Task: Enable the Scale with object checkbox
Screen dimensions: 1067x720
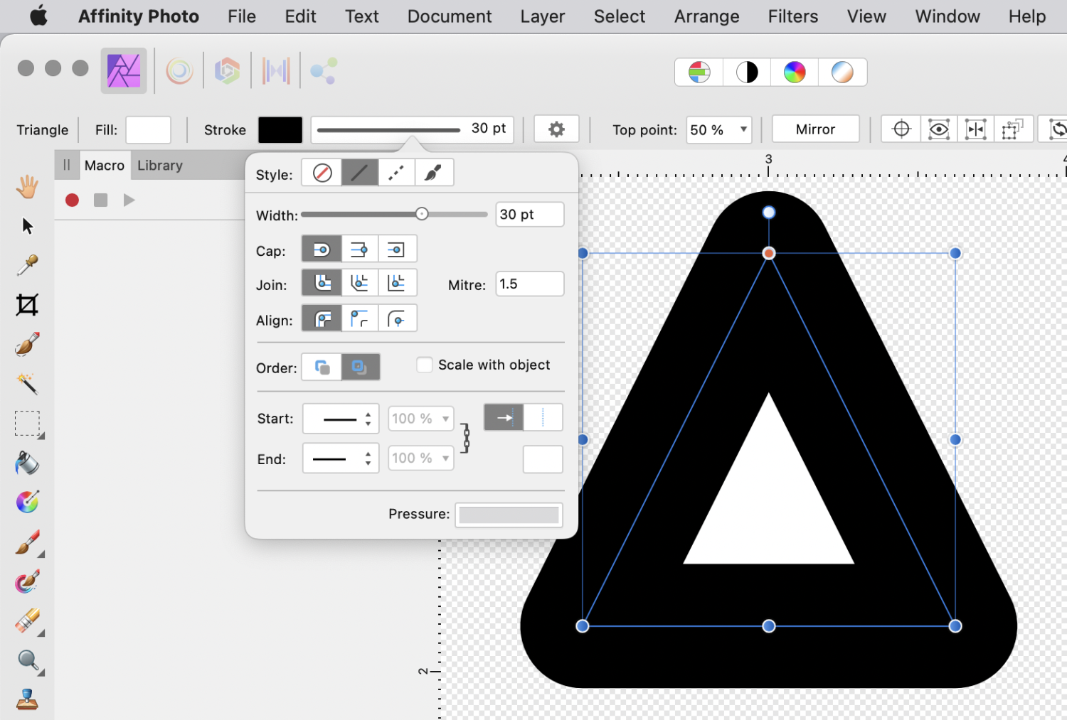Action: pyautogui.click(x=424, y=364)
